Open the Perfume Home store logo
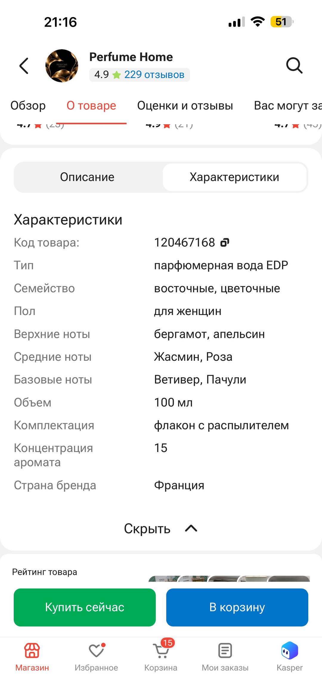322x699 pixels. (62, 66)
